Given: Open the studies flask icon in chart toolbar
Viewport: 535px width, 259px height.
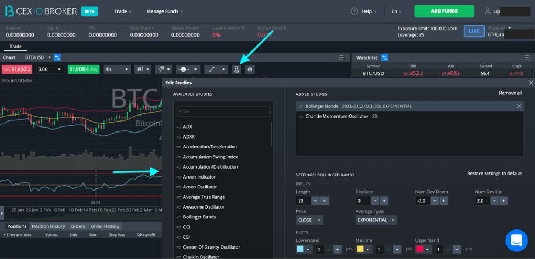Looking at the screenshot, I should [236, 70].
